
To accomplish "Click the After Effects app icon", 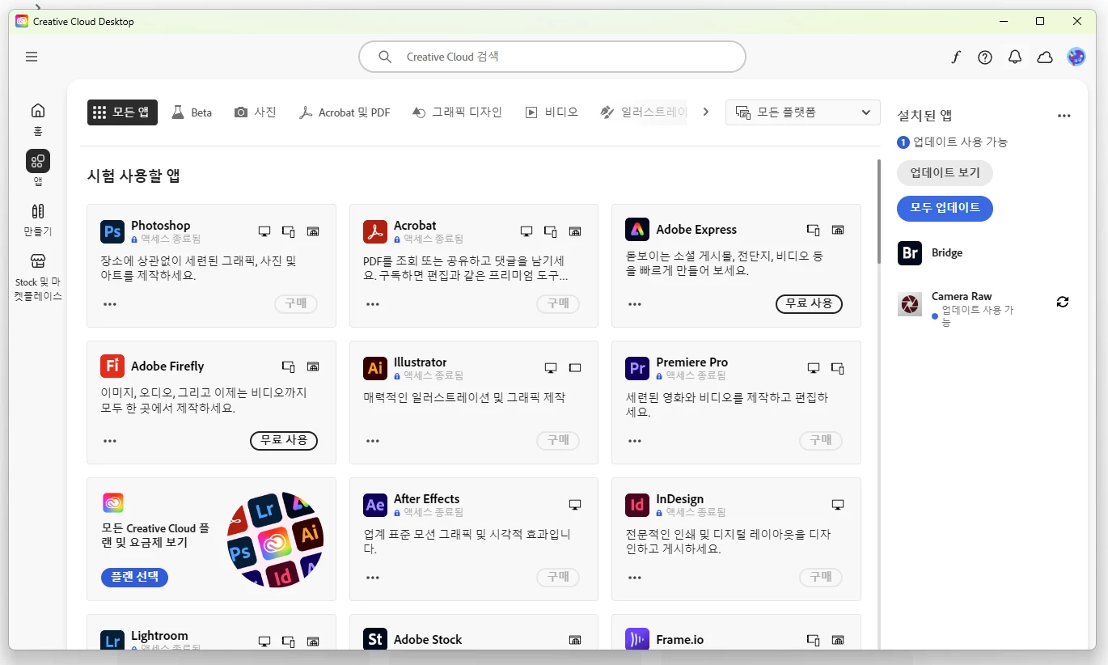I will click(375, 505).
